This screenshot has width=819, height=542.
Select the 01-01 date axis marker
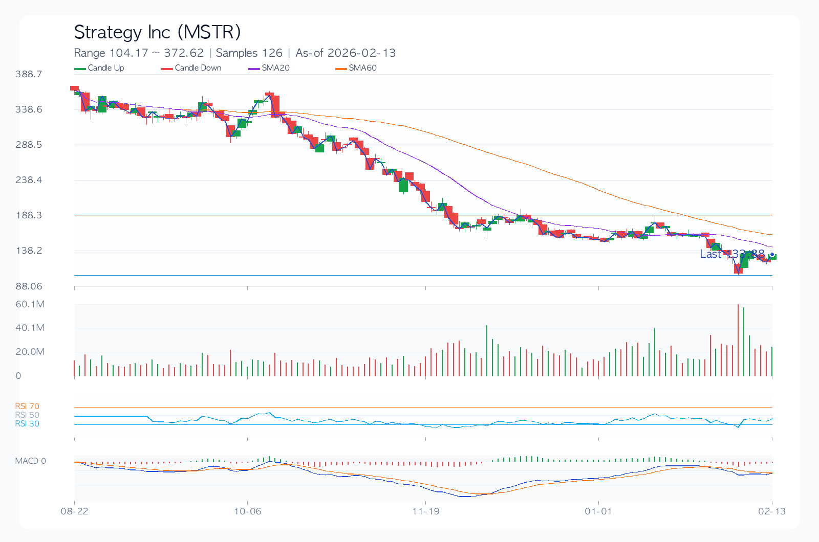click(x=598, y=511)
